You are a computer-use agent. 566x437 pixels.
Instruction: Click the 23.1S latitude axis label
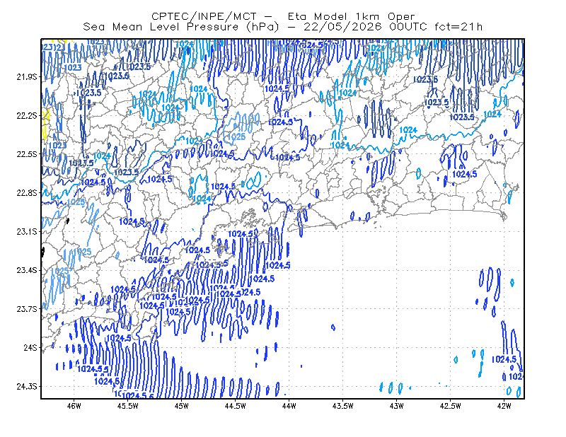pyautogui.click(x=27, y=231)
